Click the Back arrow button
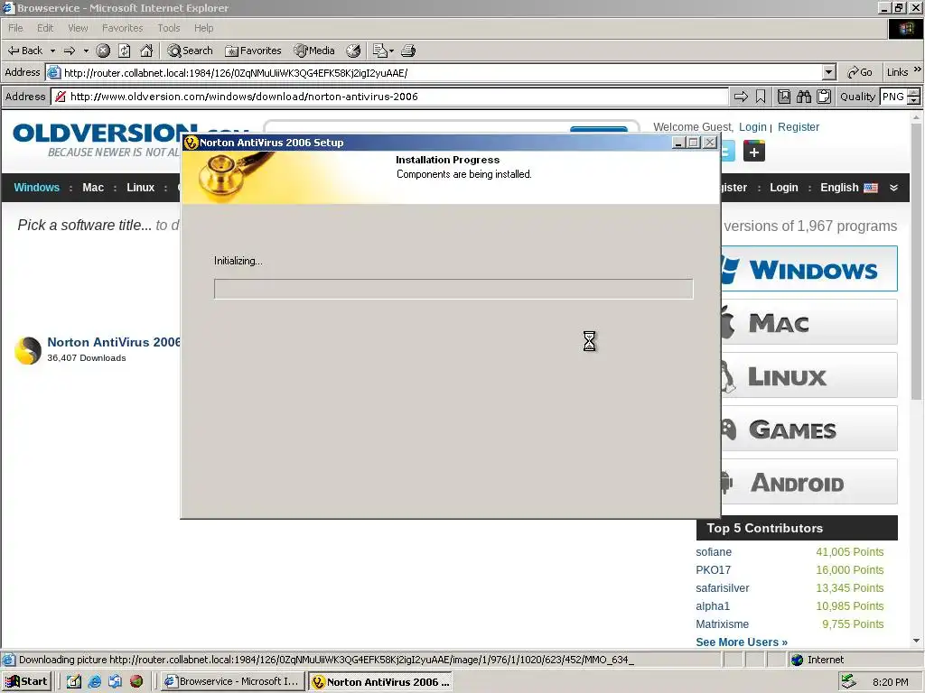The image size is (925, 693). tap(24, 51)
